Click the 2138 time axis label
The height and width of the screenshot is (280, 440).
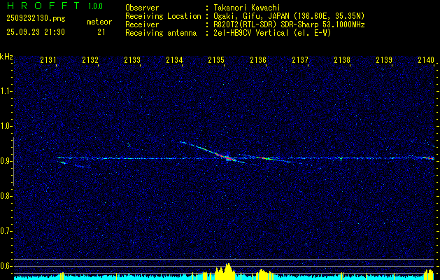coord(342,59)
